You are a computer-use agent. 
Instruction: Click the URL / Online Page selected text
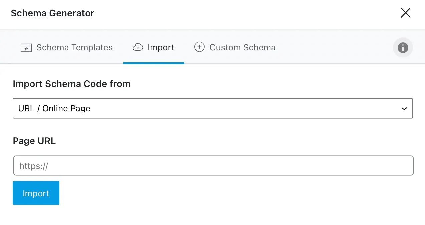54,108
